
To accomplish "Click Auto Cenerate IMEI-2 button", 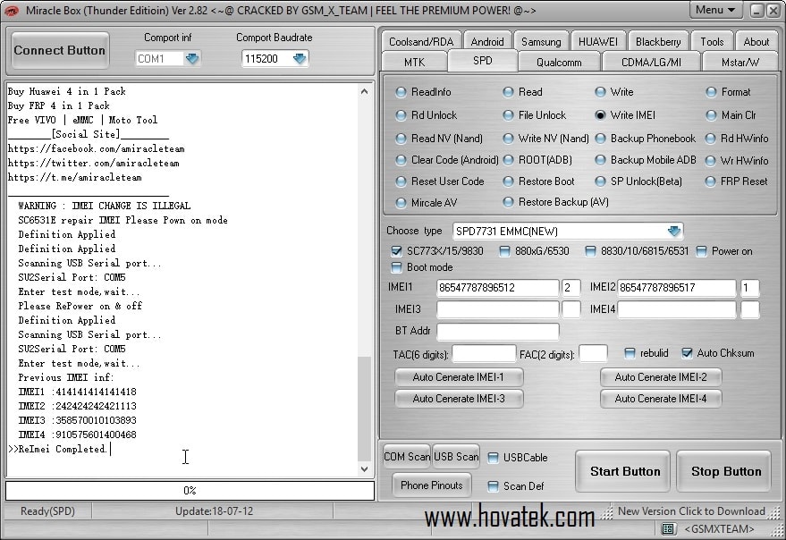I will (661, 377).
